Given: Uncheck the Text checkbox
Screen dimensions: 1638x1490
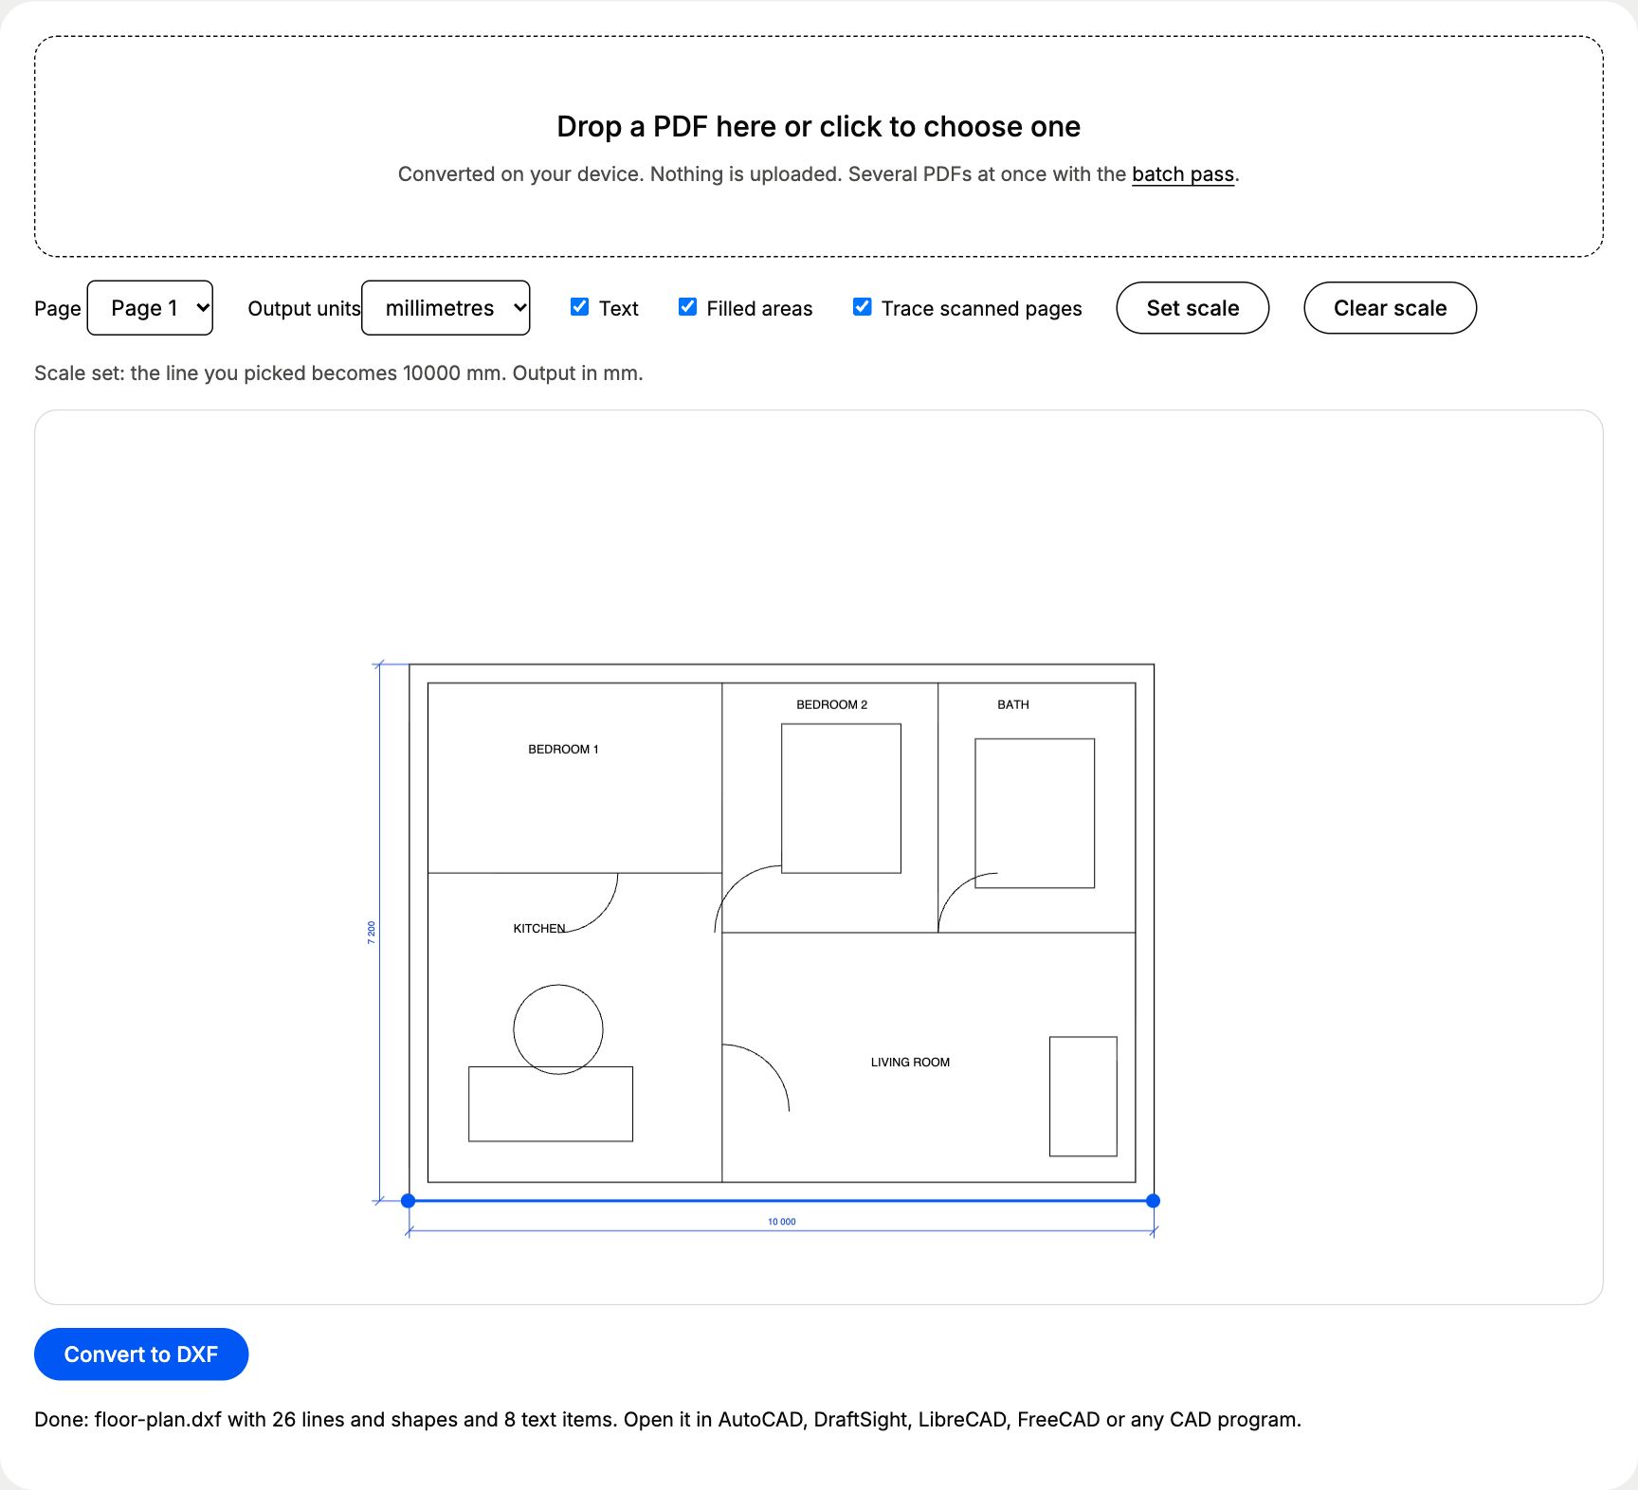Looking at the screenshot, I should coord(579,307).
